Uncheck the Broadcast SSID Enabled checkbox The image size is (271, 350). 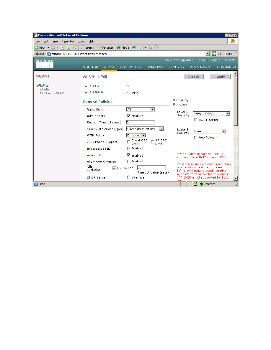point(128,148)
